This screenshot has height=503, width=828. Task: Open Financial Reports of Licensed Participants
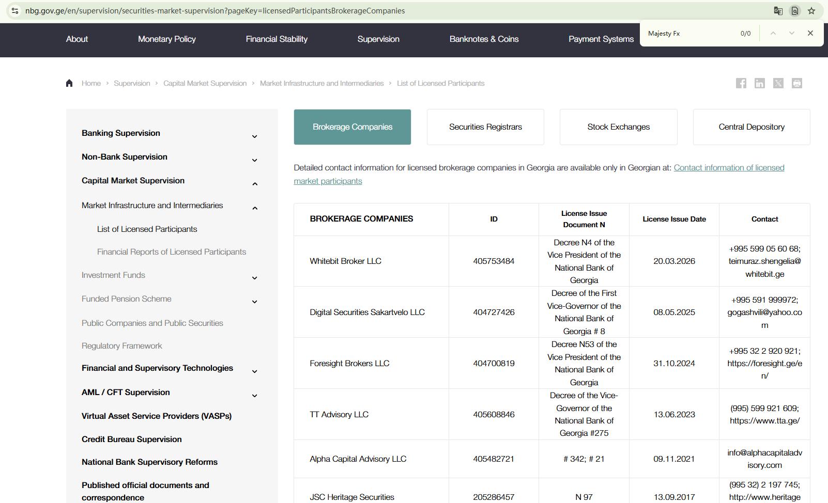pos(171,252)
